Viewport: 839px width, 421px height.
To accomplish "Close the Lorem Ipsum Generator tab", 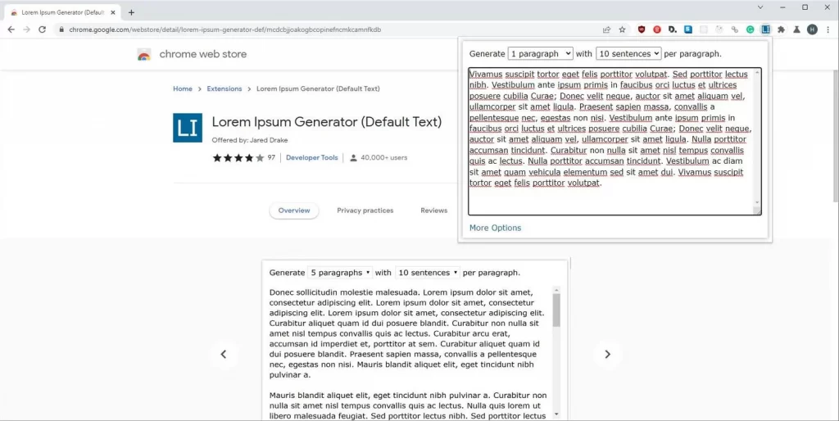I will point(113,12).
